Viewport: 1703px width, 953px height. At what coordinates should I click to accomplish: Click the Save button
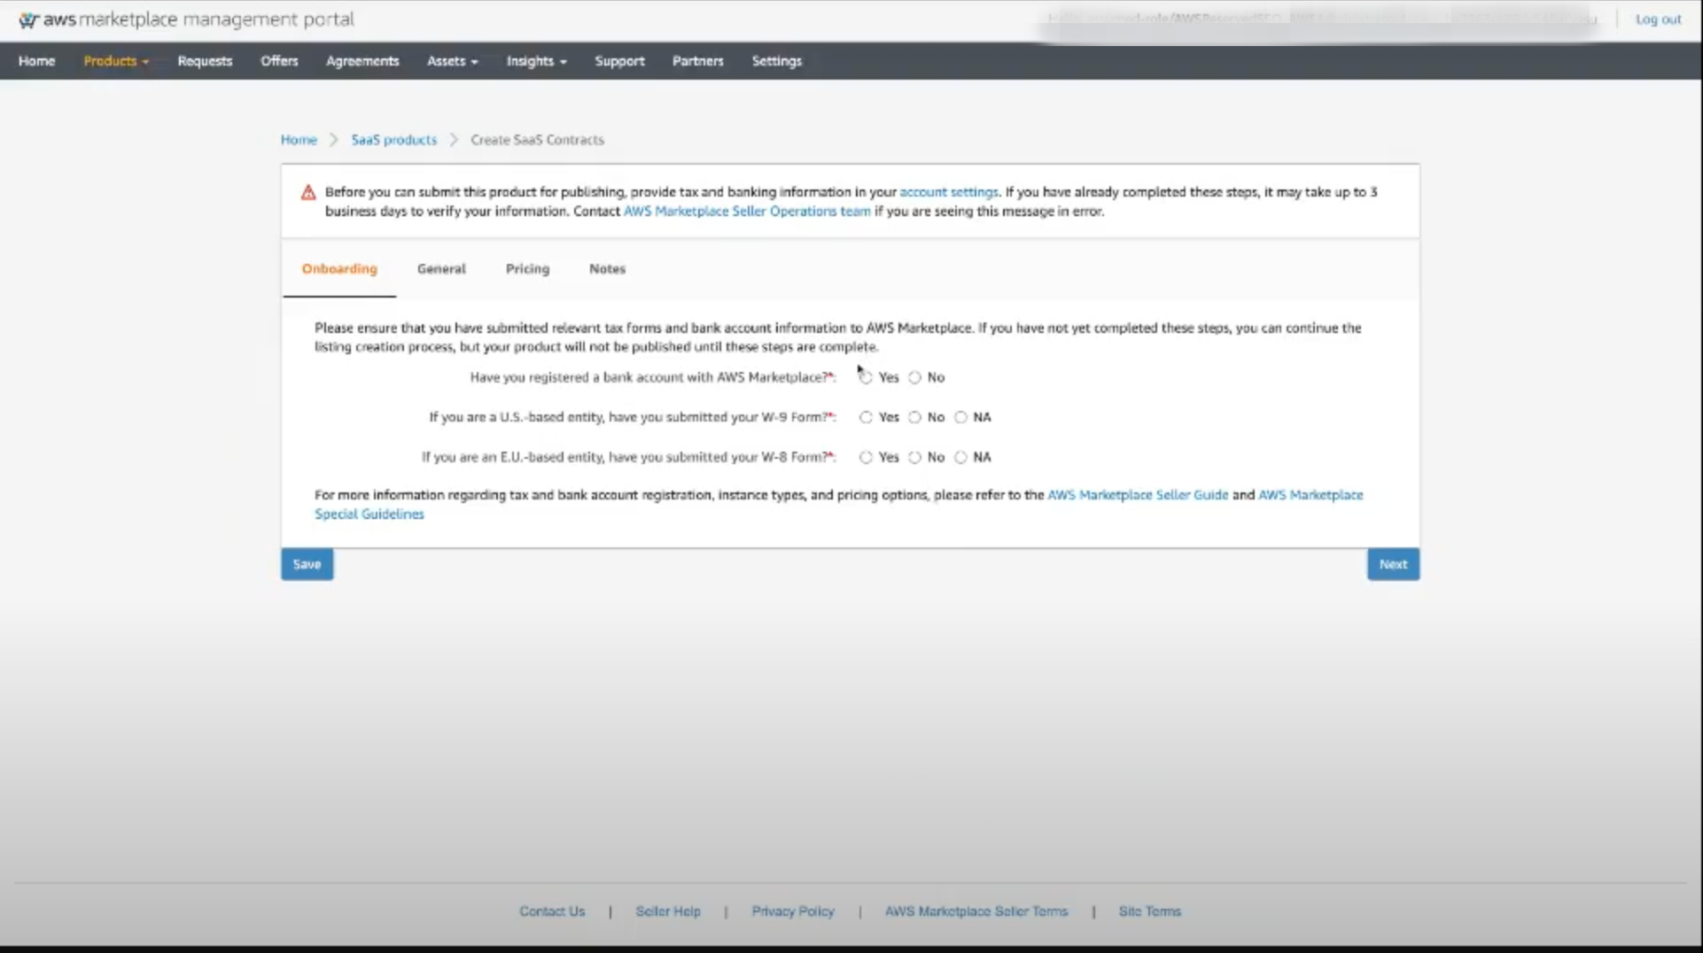pos(307,564)
